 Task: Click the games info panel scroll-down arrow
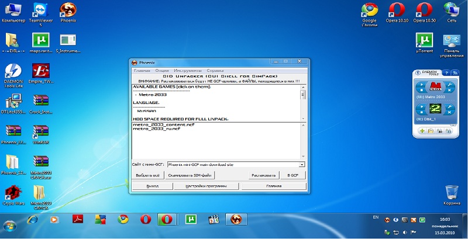coord(303,119)
